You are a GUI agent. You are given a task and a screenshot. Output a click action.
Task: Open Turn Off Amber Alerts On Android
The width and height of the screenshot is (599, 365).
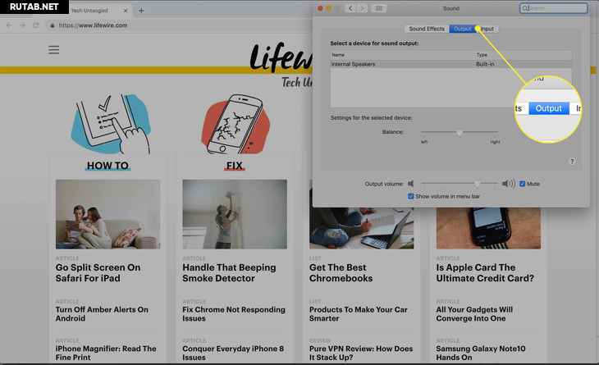(x=102, y=314)
